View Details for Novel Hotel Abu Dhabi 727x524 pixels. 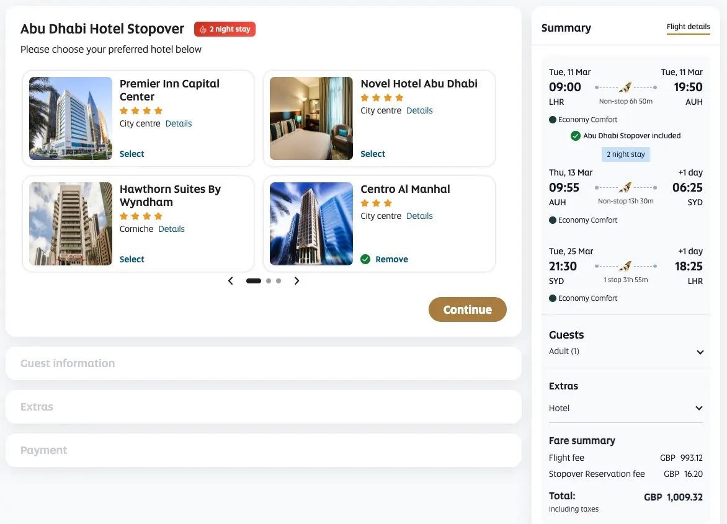click(419, 111)
